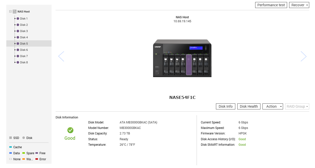
Task: Click the green Good health checkmark
Action: pyautogui.click(x=70, y=130)
